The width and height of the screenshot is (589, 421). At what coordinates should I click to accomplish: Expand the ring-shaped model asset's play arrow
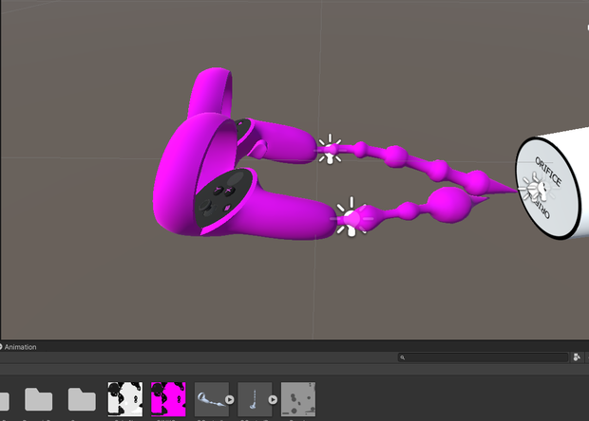point(230,399)
